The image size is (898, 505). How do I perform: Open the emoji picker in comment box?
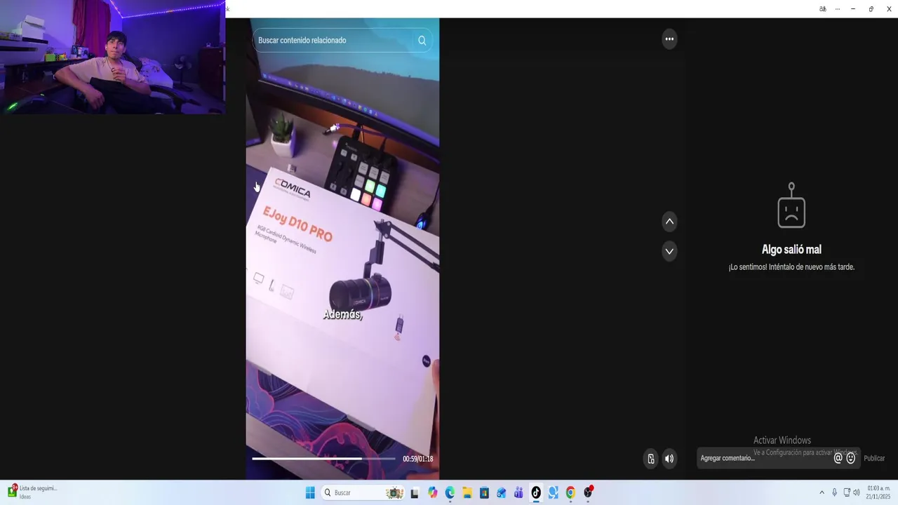tap(850, 458)
